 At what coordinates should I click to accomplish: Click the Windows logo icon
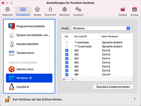[12, 78]
